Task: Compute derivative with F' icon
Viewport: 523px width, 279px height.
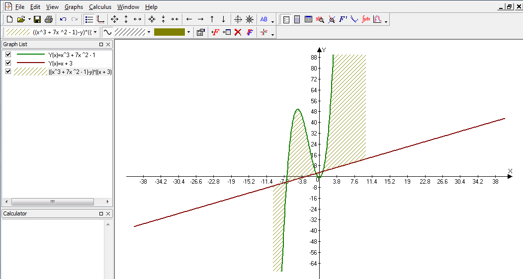Action: [343, 19]
